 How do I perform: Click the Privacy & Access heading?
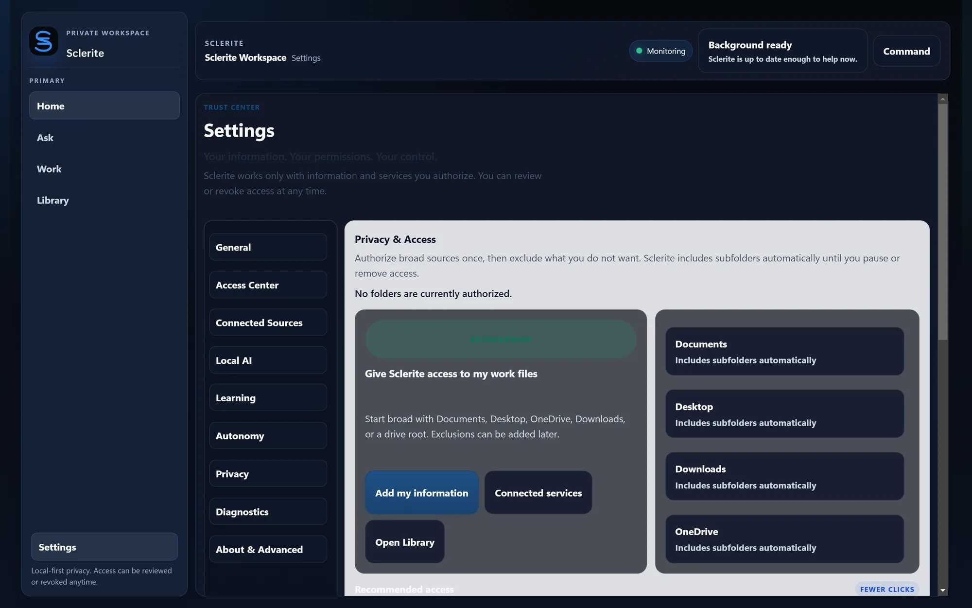(x=395, y=239)
